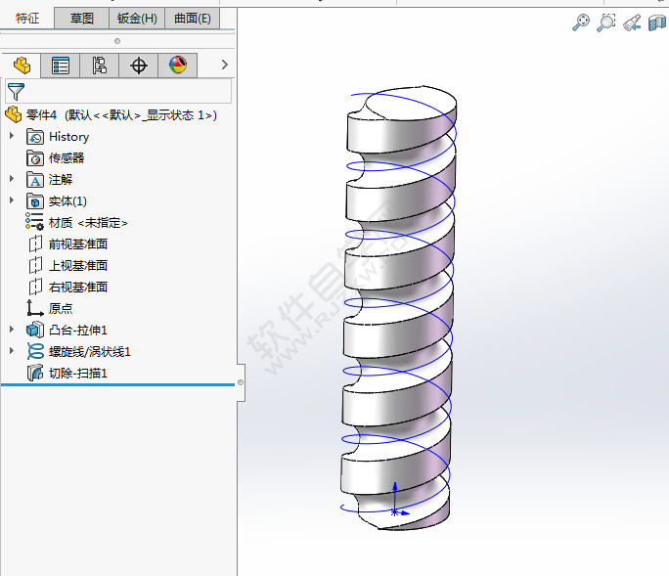Open the DisplayManager color ball tab icon
This screenshot has width=669, height=576.
(x=177, y=66)
